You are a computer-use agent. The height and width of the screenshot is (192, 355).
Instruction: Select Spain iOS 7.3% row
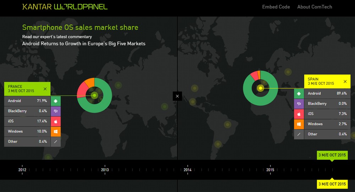point(327,114)
